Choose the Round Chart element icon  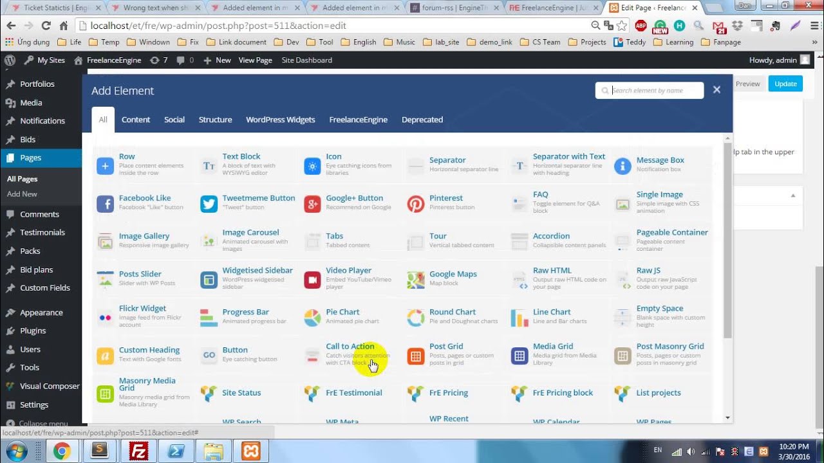[416, 318]
